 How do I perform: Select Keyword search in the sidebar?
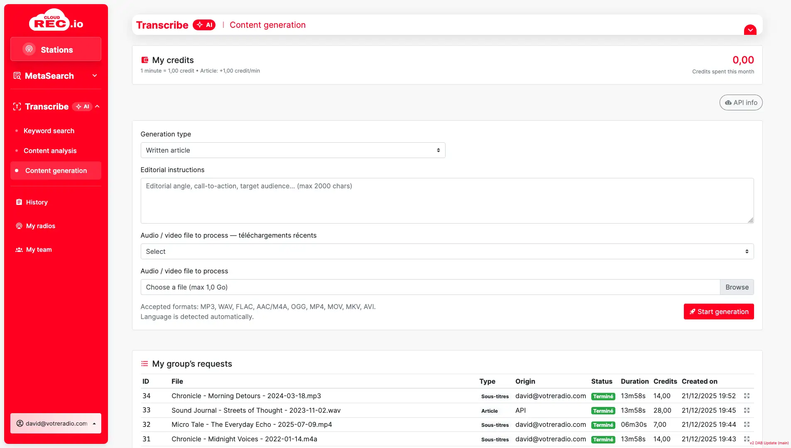pos(49,131)
